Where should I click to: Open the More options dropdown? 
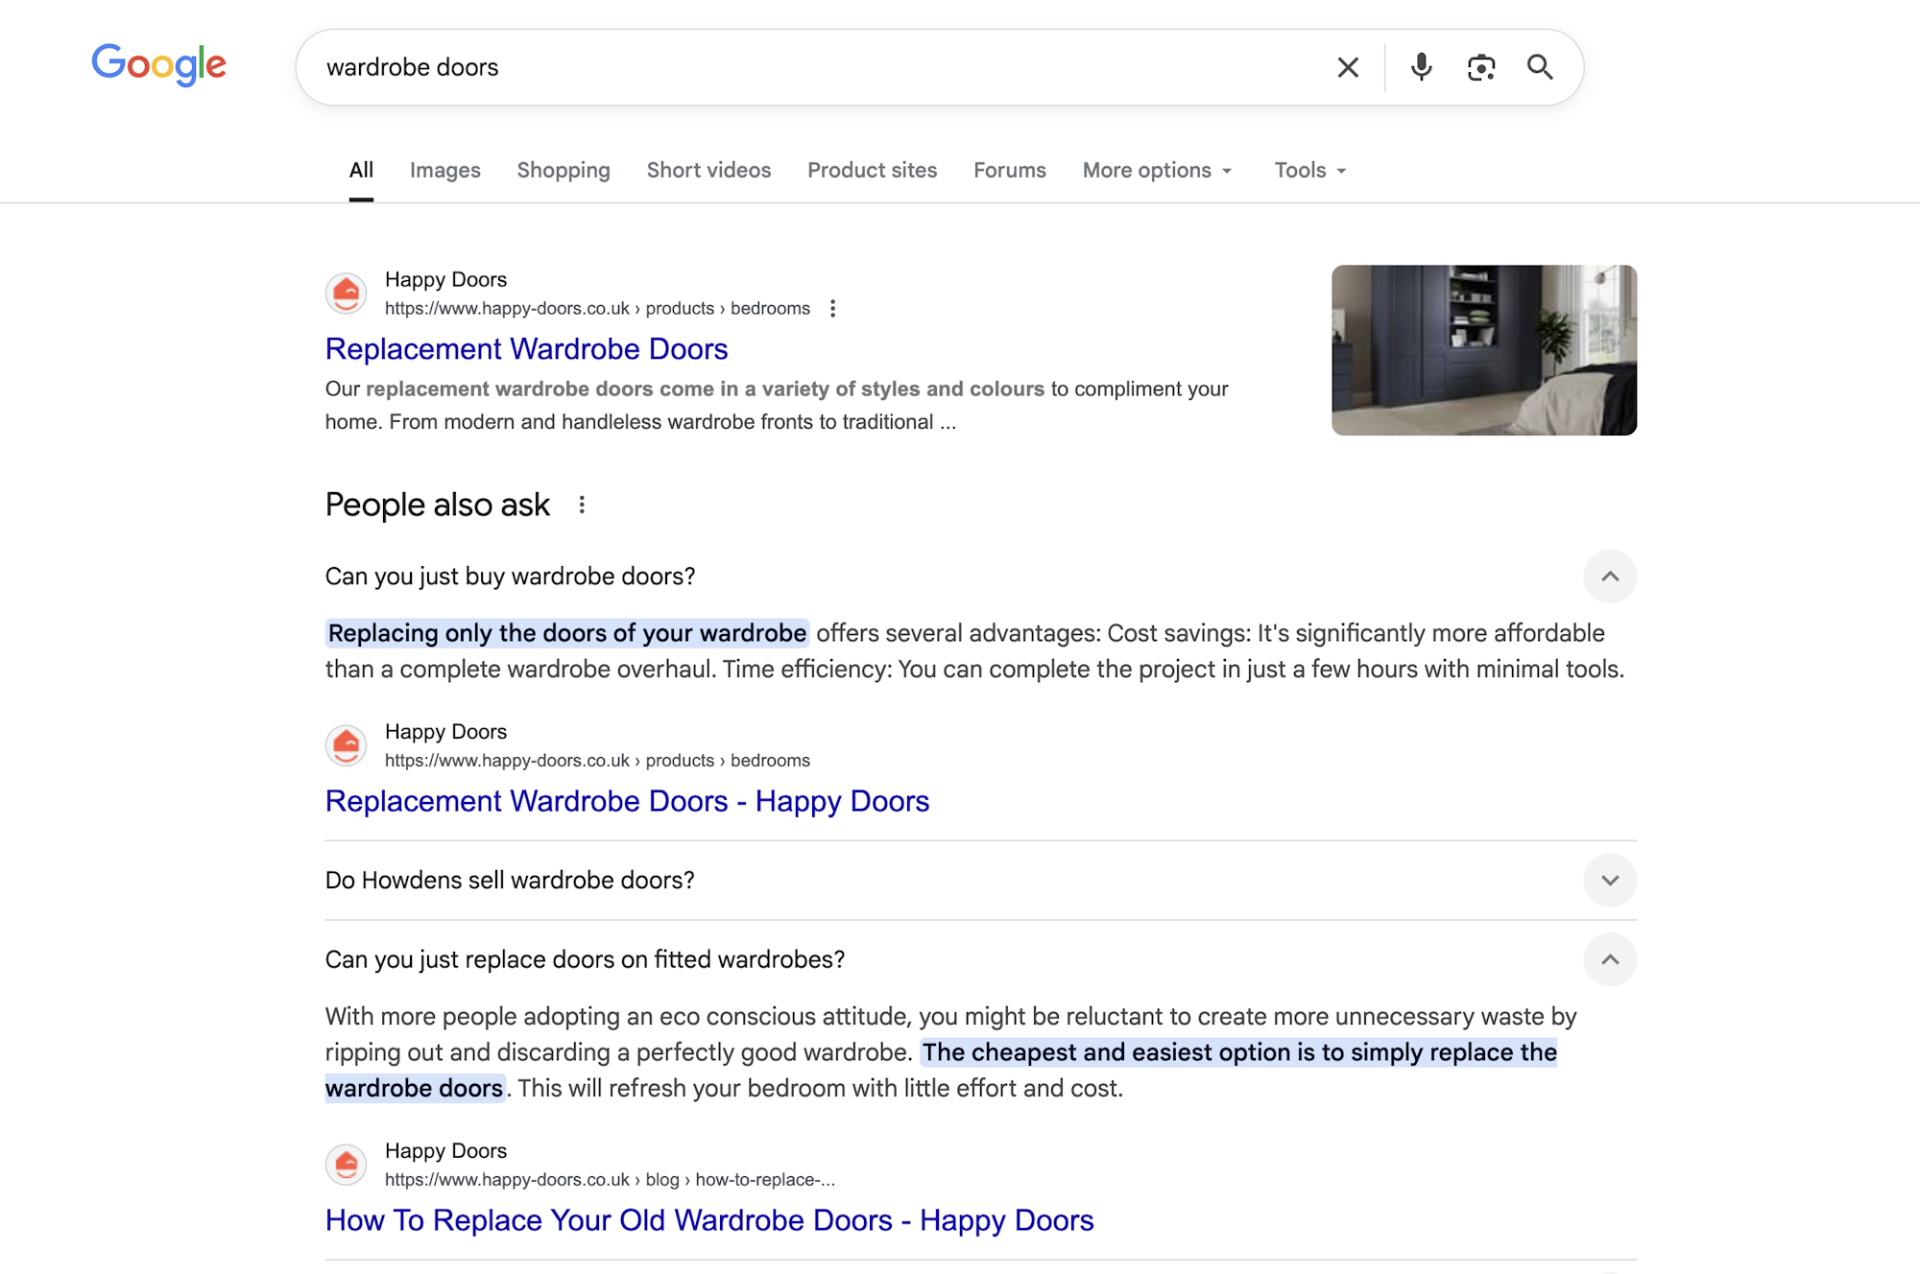click(1158, 171)
